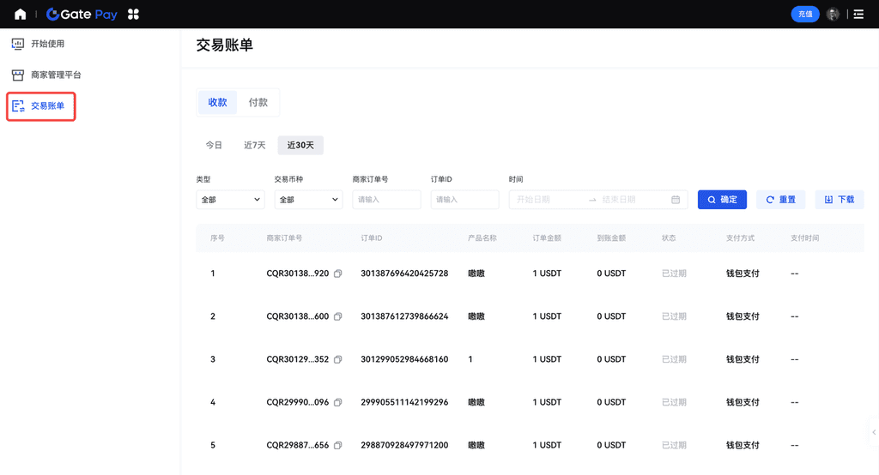The image size is (879, 475).
Task: Select the 近7天 time filter
Action: pyautogui.click(x=255, y=145)
